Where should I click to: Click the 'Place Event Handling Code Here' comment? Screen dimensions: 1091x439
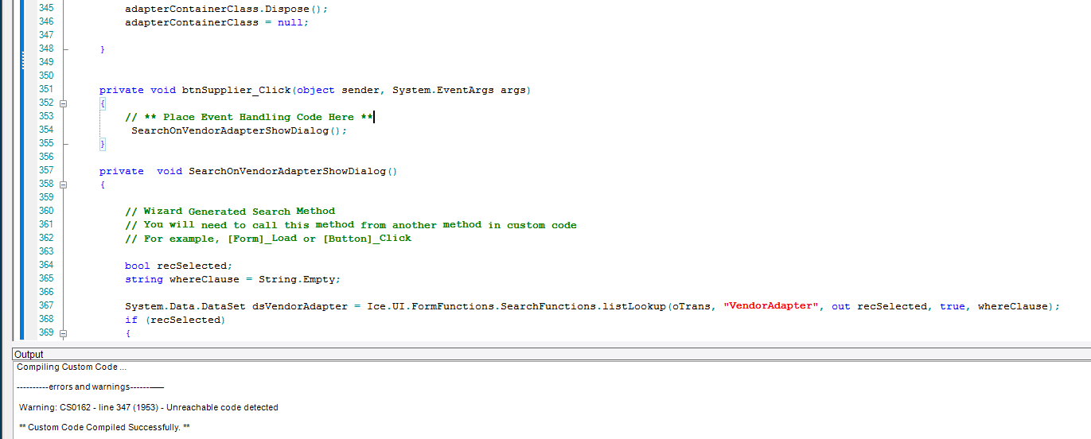(x=249, y=117)
